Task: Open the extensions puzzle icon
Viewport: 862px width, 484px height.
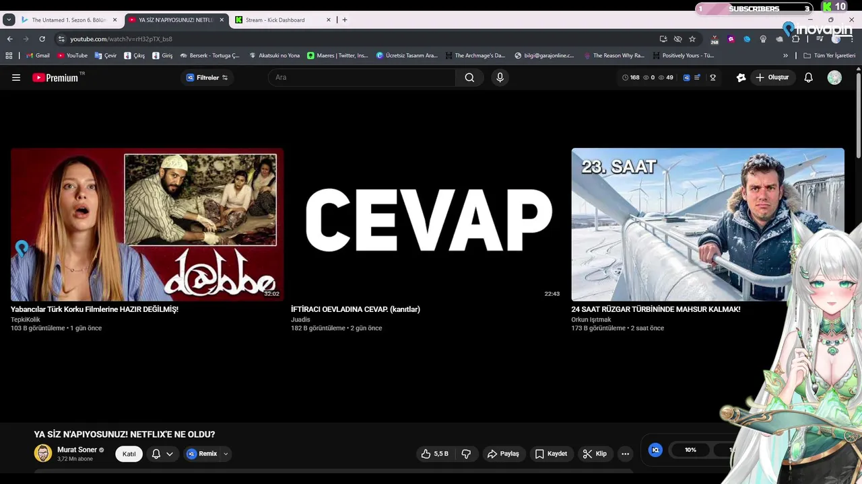Action: coord(795,39)
